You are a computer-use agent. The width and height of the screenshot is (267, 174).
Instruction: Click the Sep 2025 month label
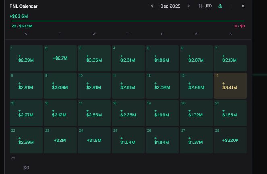pyautogui.click(x=170, y=6)
